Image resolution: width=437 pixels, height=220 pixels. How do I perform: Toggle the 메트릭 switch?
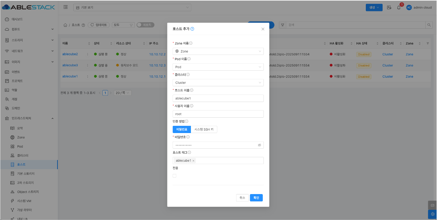click(145, 25)
